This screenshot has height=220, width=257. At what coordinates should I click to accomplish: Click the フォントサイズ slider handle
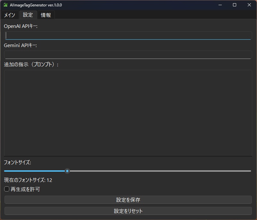tap(67, 171)
